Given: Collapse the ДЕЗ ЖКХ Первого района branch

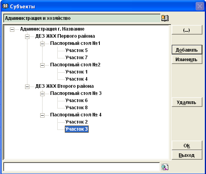Looking at the screenshot, I should click(x=27, y=37).
